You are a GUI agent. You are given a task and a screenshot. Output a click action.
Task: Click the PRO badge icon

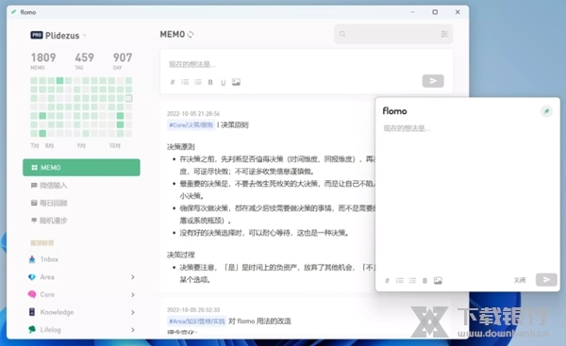pos(37,35)
